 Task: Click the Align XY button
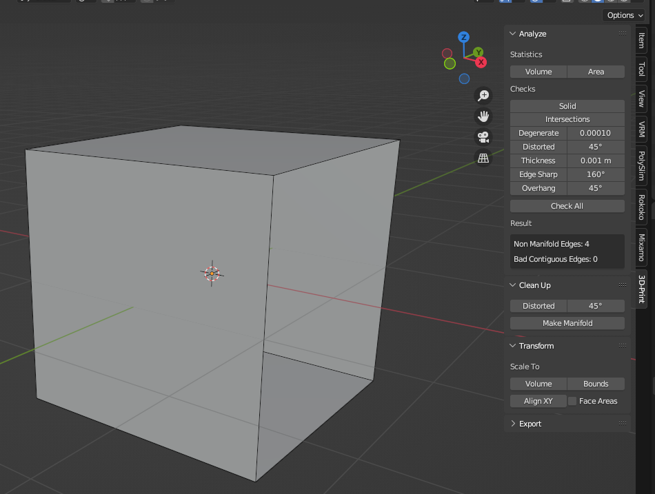(538, 401)
